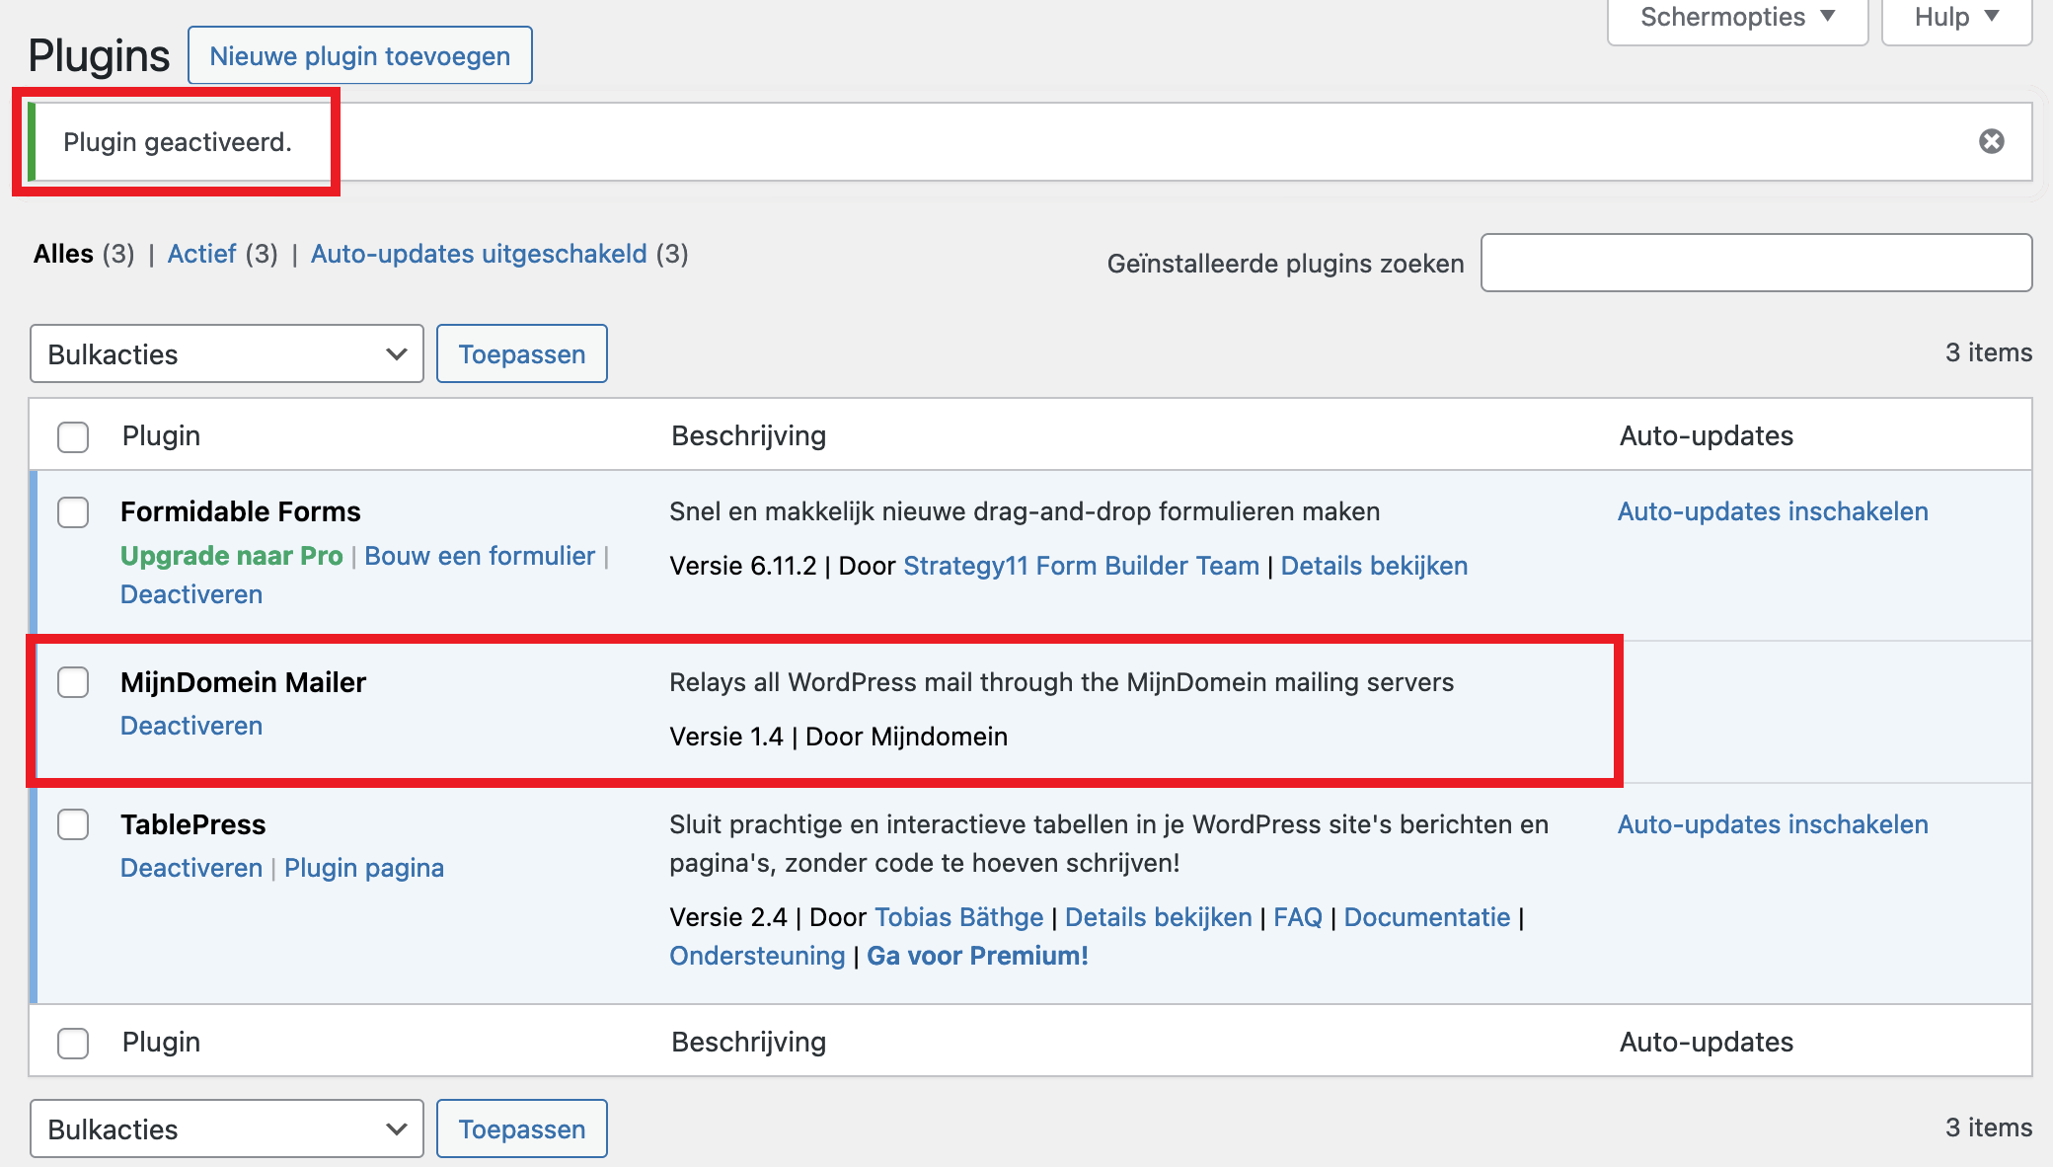Tick the Formidable Forms checkbox
The height and width of the screenshot is (1167, 2053).
pos(73,512)
